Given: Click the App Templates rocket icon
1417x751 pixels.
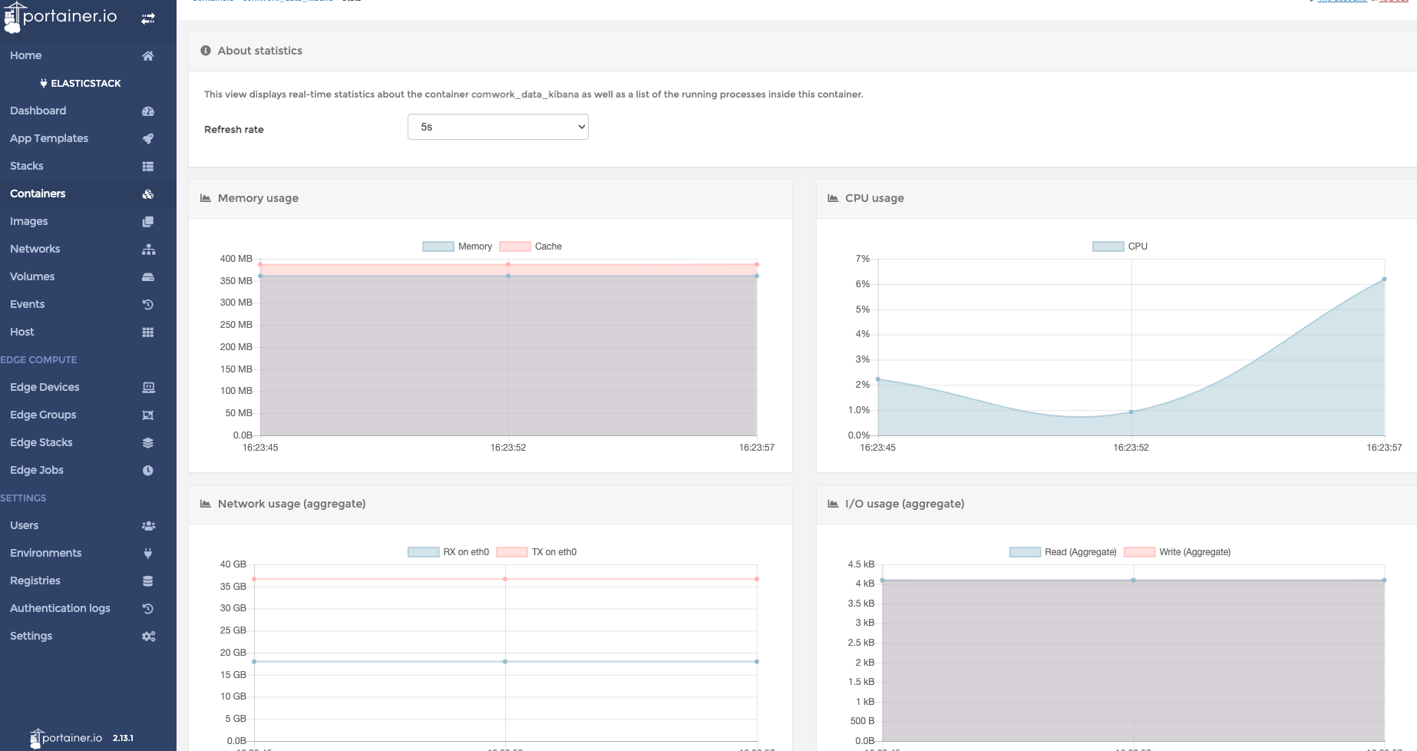Looking at the screenshot, I should click(148, 139).
